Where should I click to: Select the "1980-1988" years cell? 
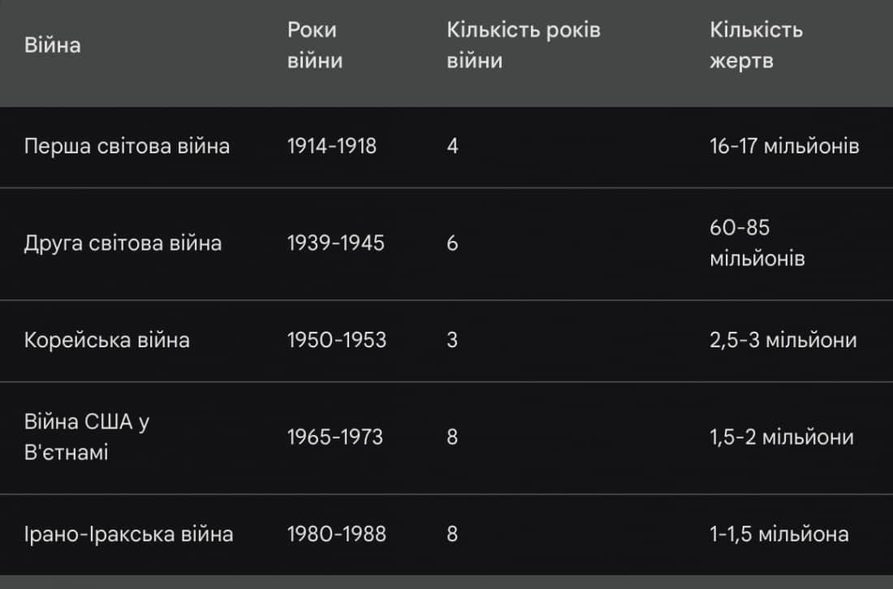pyautogui.click(x=337, y=535)
